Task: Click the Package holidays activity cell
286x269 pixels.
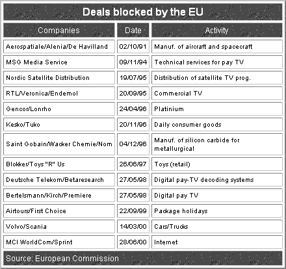Action: point(217,211)
